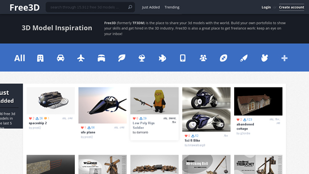This screenshot has height=174, width=309.
Task: Switch to the Trending tab
Action: [172, 7]
